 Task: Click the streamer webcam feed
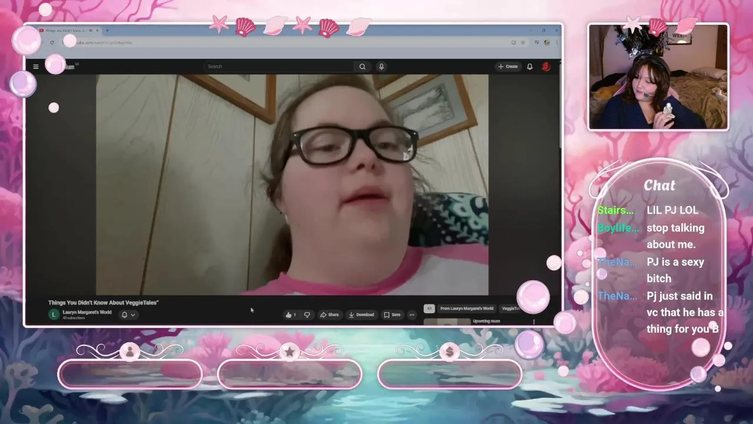tap(658, 77)
